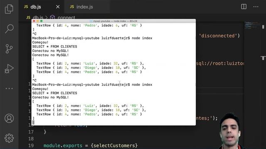
Task: Click the JS file icon on index.js tab
Action: click(x=72, y=7)
